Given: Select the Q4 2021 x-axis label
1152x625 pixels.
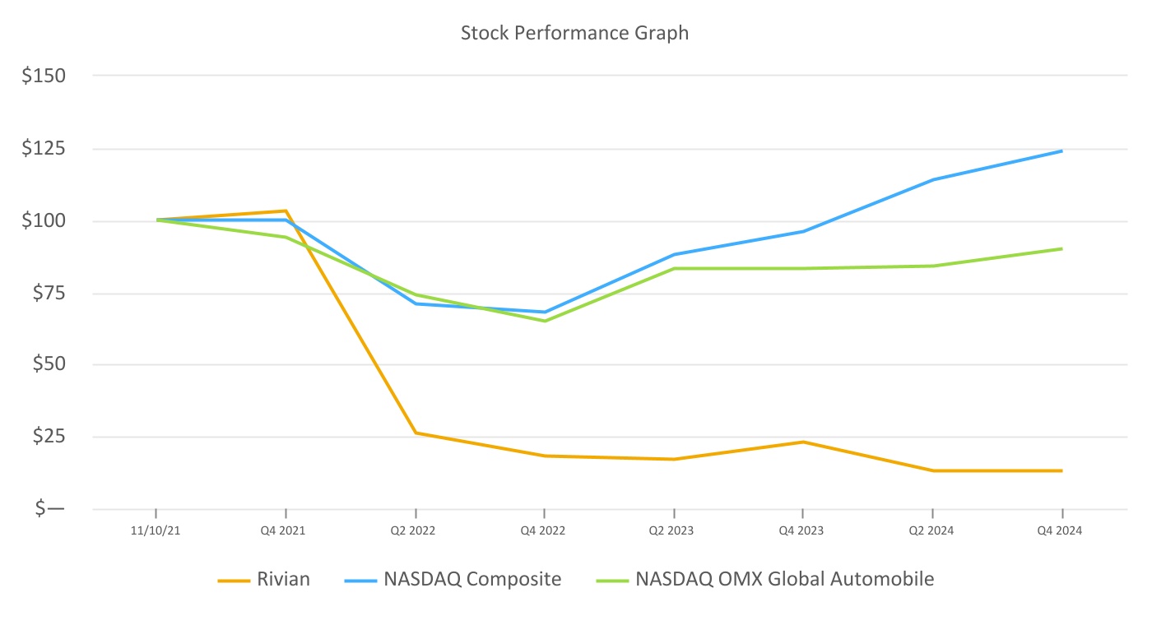Looking at the screenshot, I should 285,531.
